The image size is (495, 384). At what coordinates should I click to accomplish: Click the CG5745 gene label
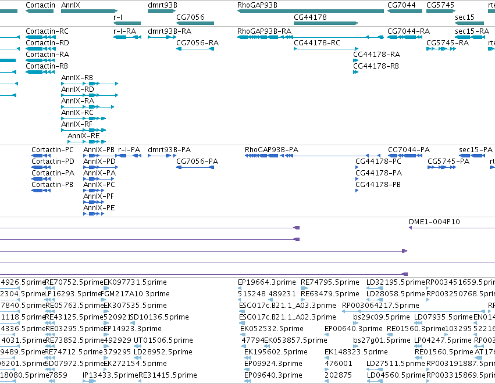coord(440,5)
